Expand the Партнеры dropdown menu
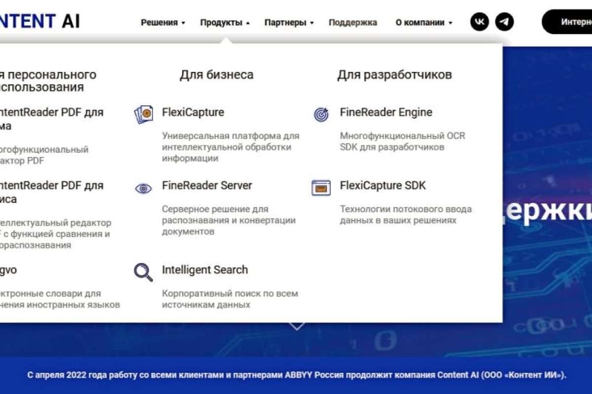592x394 pixels. (x=289, y=23)
